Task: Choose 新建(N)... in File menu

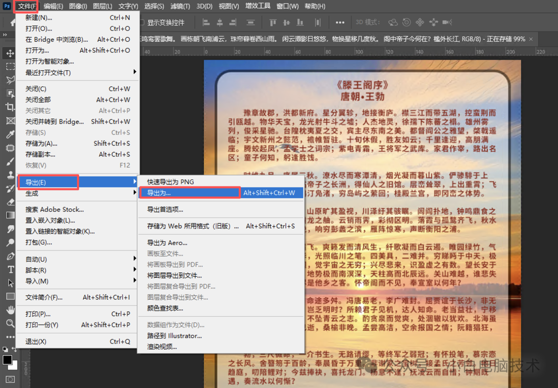Action: click(x=77, y=18)
